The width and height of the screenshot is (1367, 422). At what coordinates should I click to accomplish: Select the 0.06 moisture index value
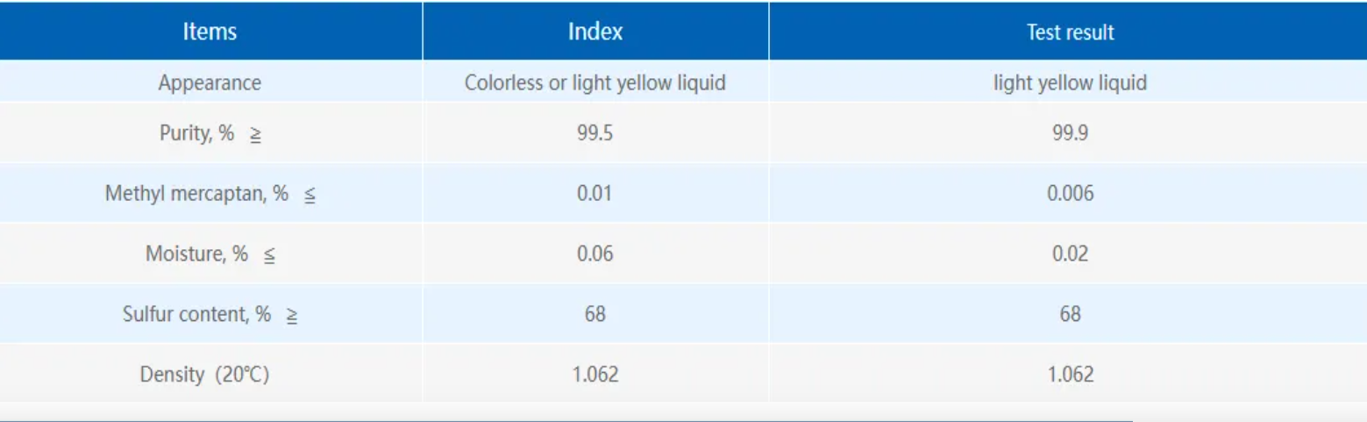[595, 254]
